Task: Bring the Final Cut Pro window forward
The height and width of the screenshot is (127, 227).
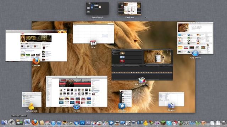Action: 142,65
